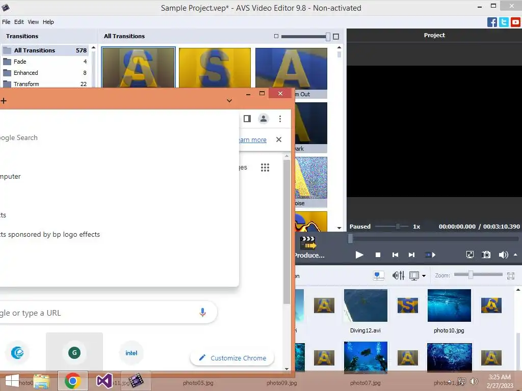Open Visual Studio from taskbar
Image resolution: width=522 pixels, height=391 pixels.
click(104, 381)
